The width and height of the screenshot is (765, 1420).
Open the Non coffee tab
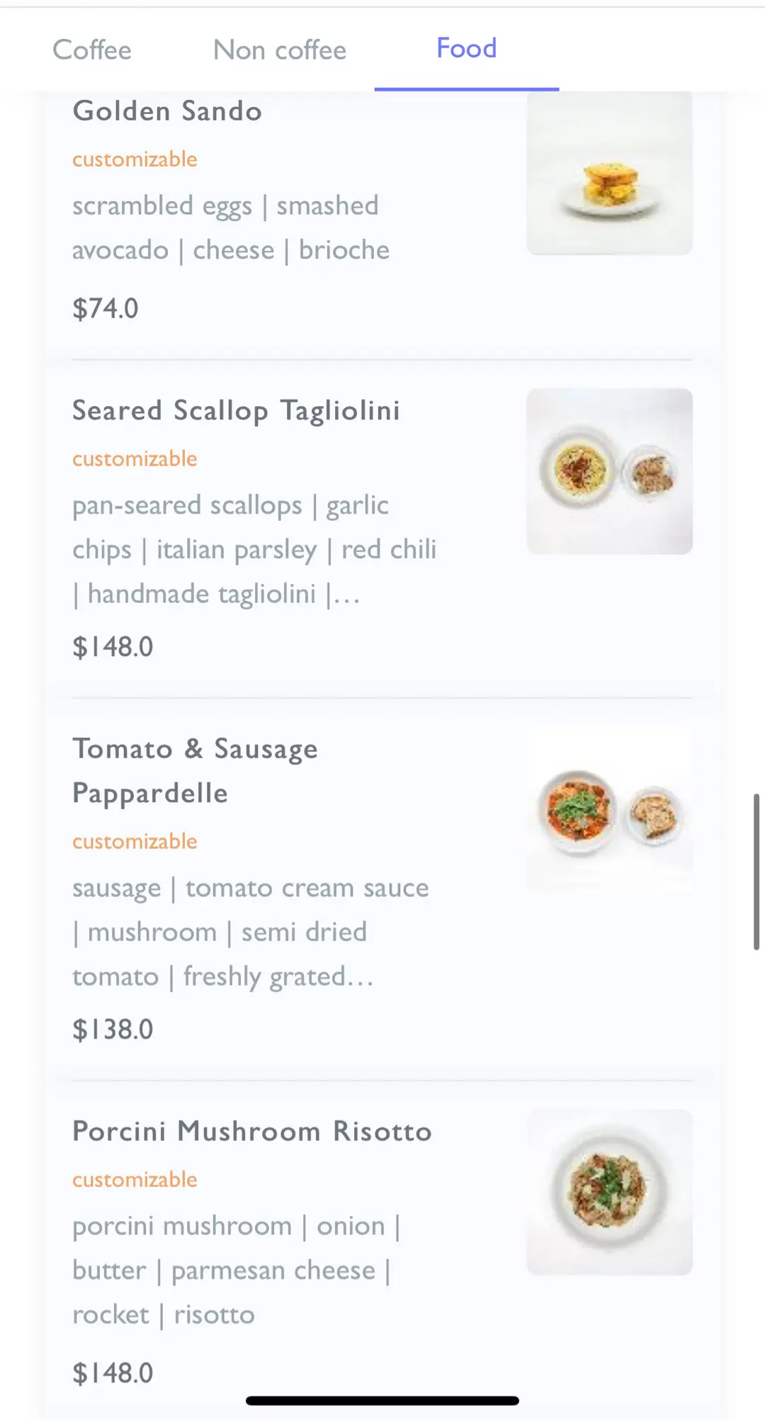(x=280, y=50)
